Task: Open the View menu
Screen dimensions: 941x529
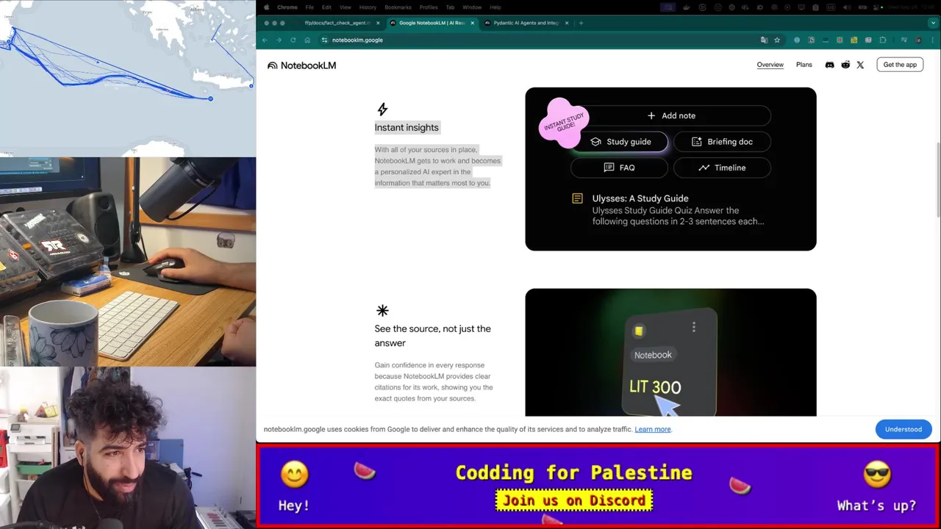Action: [345, 7]
